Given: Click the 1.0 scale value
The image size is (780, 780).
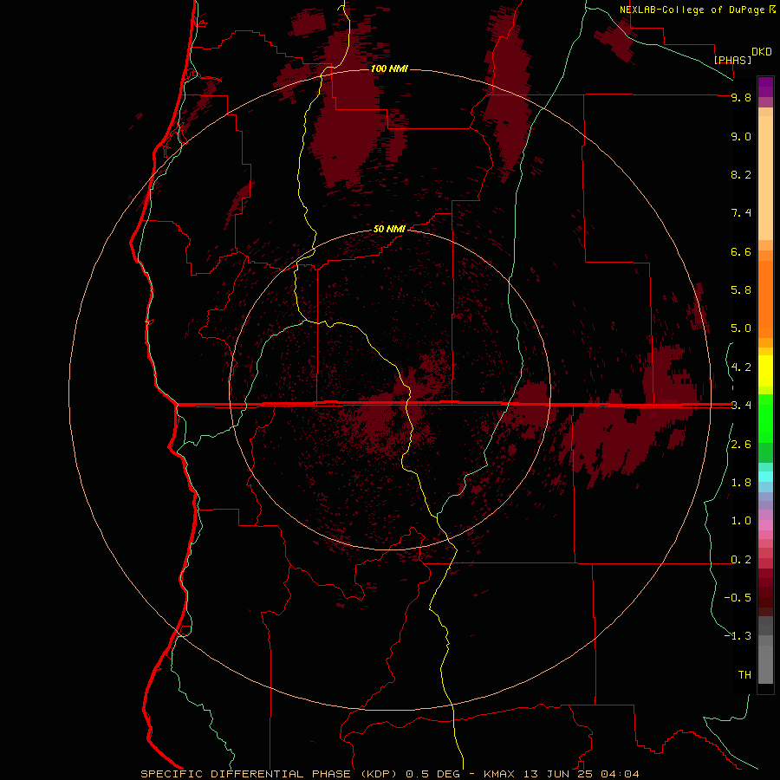Looking at the screenshot, I should click(x=741, y=521).
